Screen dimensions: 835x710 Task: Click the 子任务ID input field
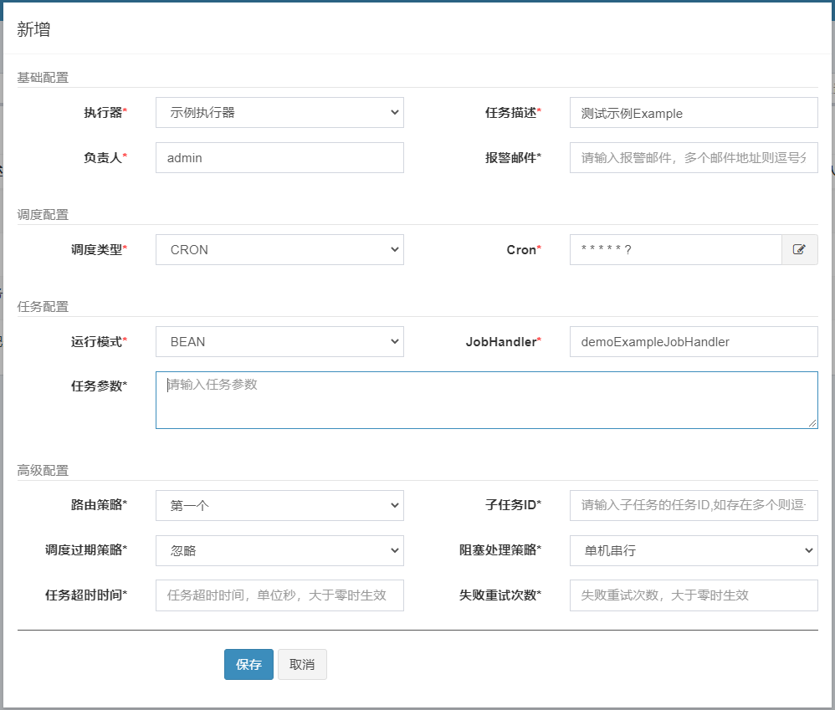pos(693,505)
